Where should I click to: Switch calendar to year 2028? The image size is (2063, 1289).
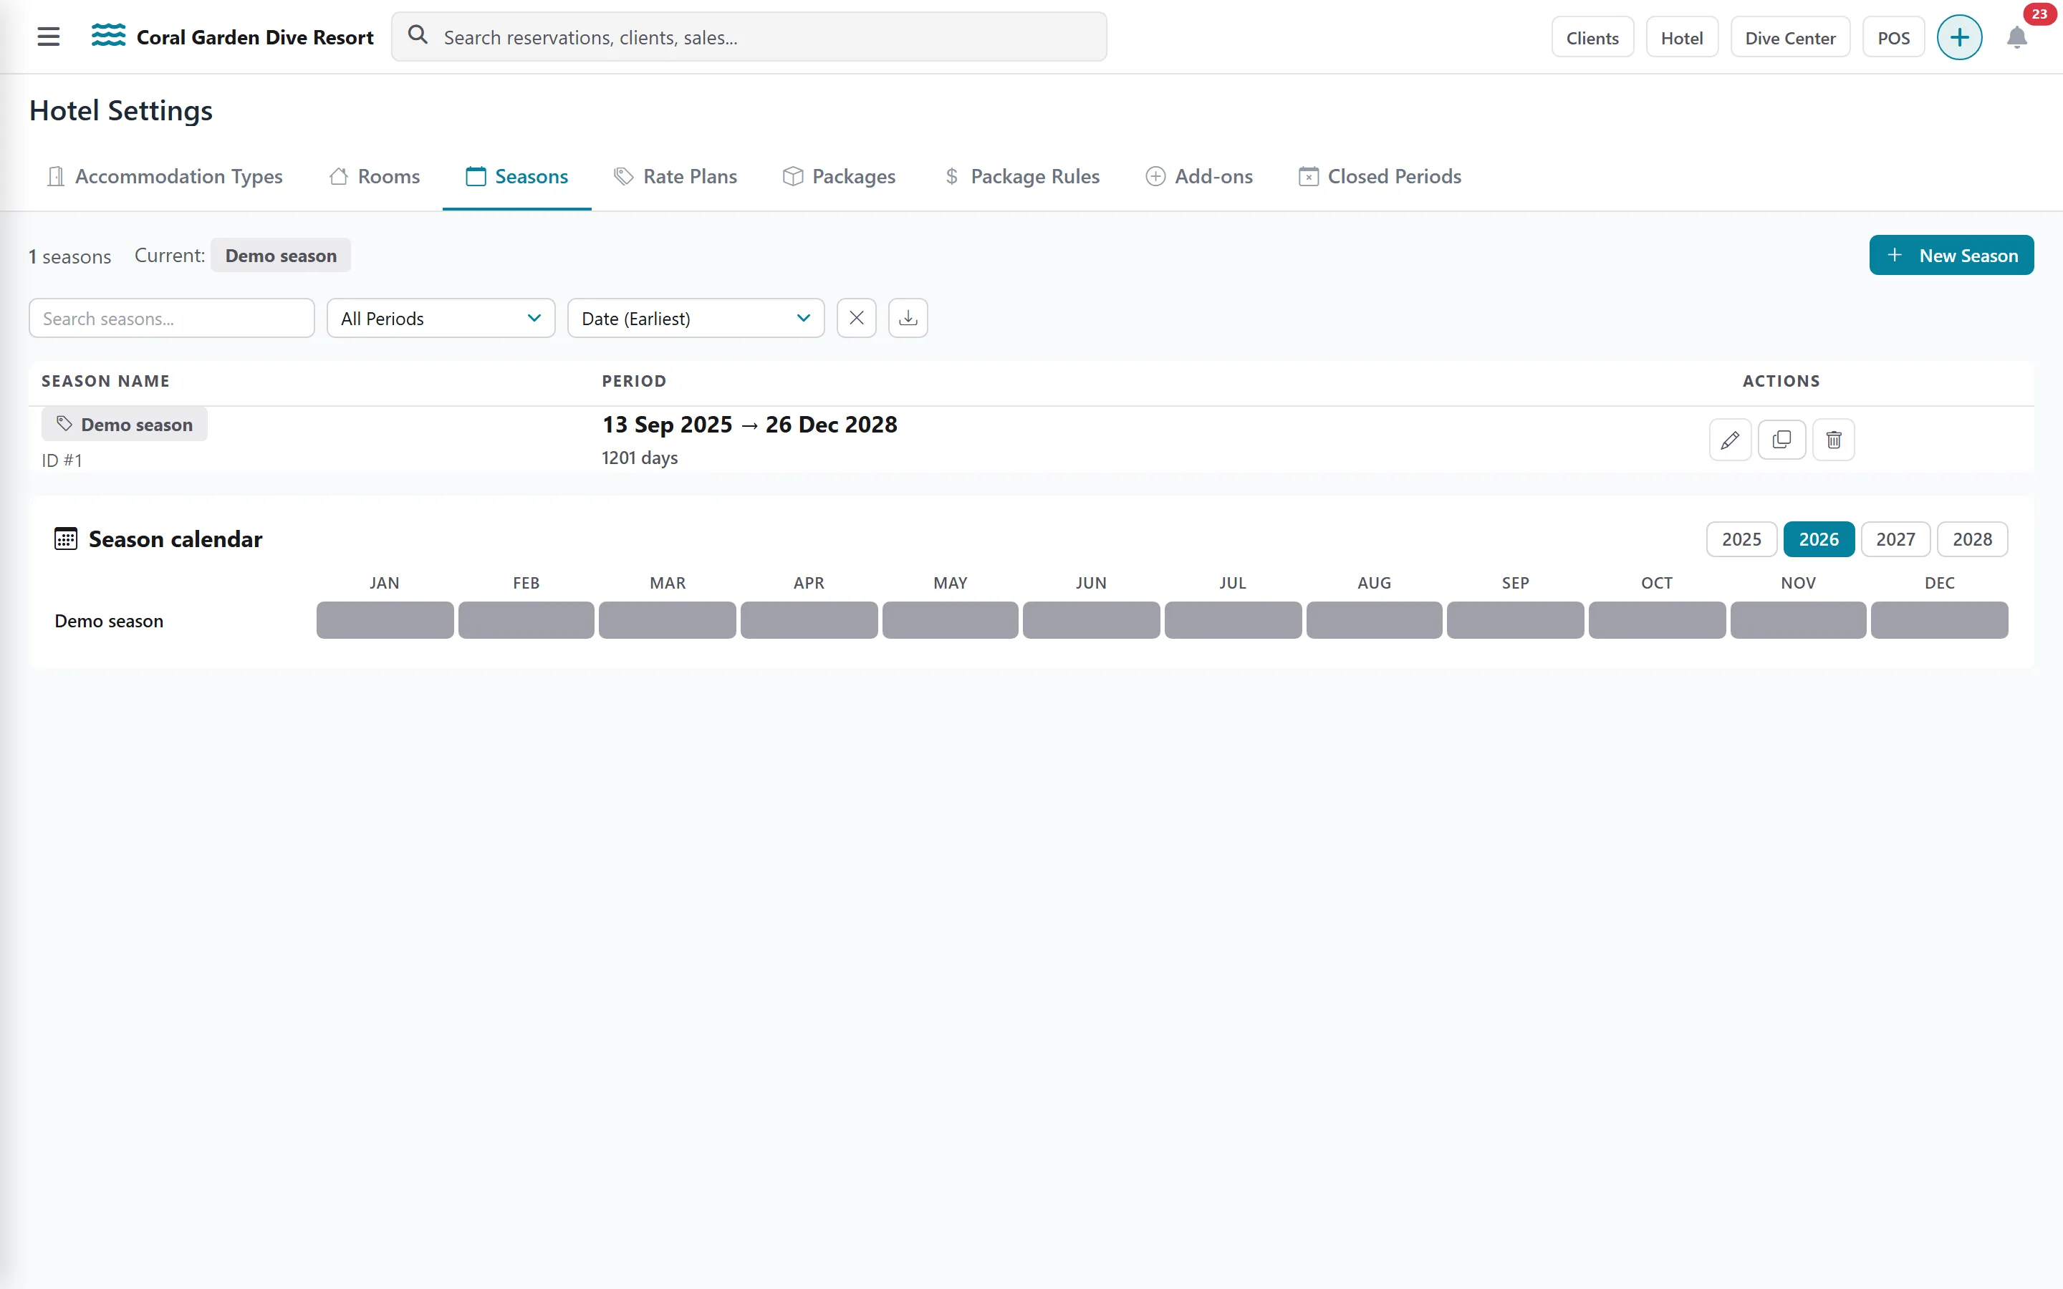tap(1973, 539)
